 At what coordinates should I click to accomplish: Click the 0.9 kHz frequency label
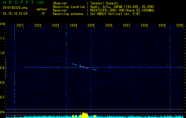coord(3,68)
